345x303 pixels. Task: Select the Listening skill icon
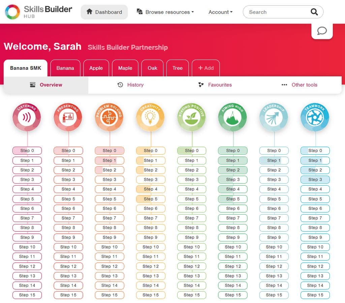point(27,117)
